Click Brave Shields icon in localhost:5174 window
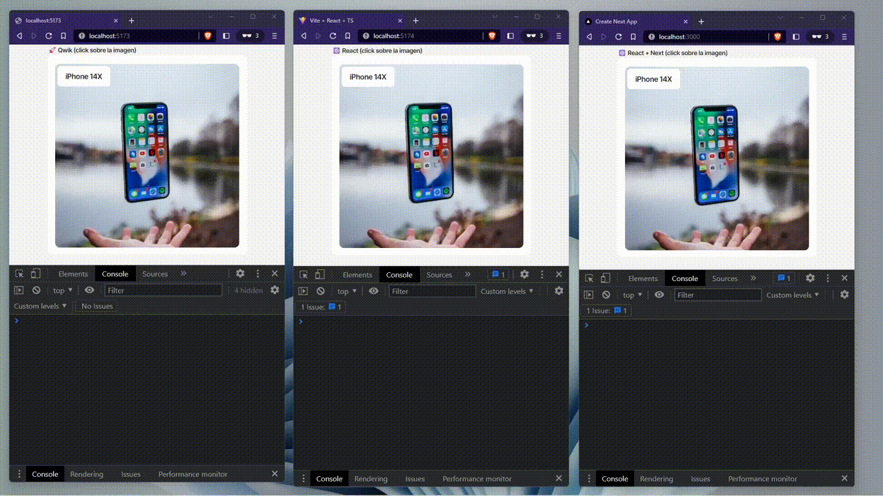 coord(493,36)
